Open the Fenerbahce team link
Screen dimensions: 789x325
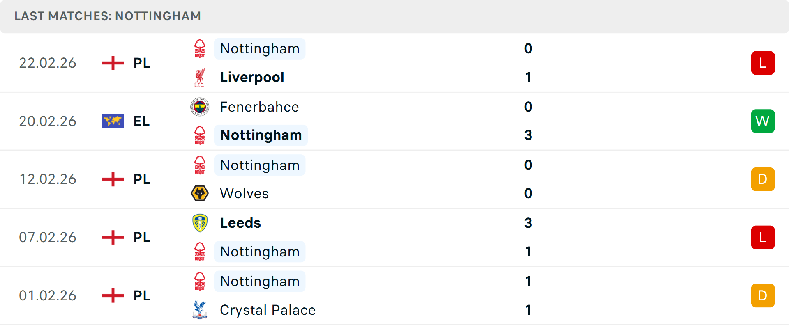click(259, 107)
